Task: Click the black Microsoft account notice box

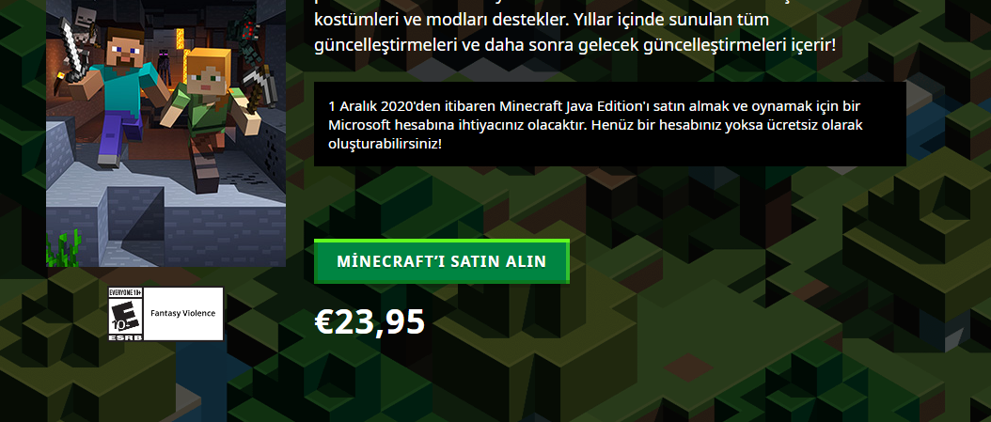Action: tap(610, 124)
